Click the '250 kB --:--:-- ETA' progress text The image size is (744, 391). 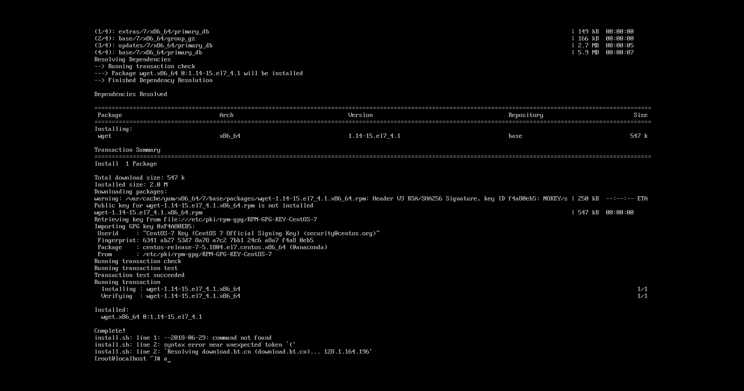pos(613,198)
